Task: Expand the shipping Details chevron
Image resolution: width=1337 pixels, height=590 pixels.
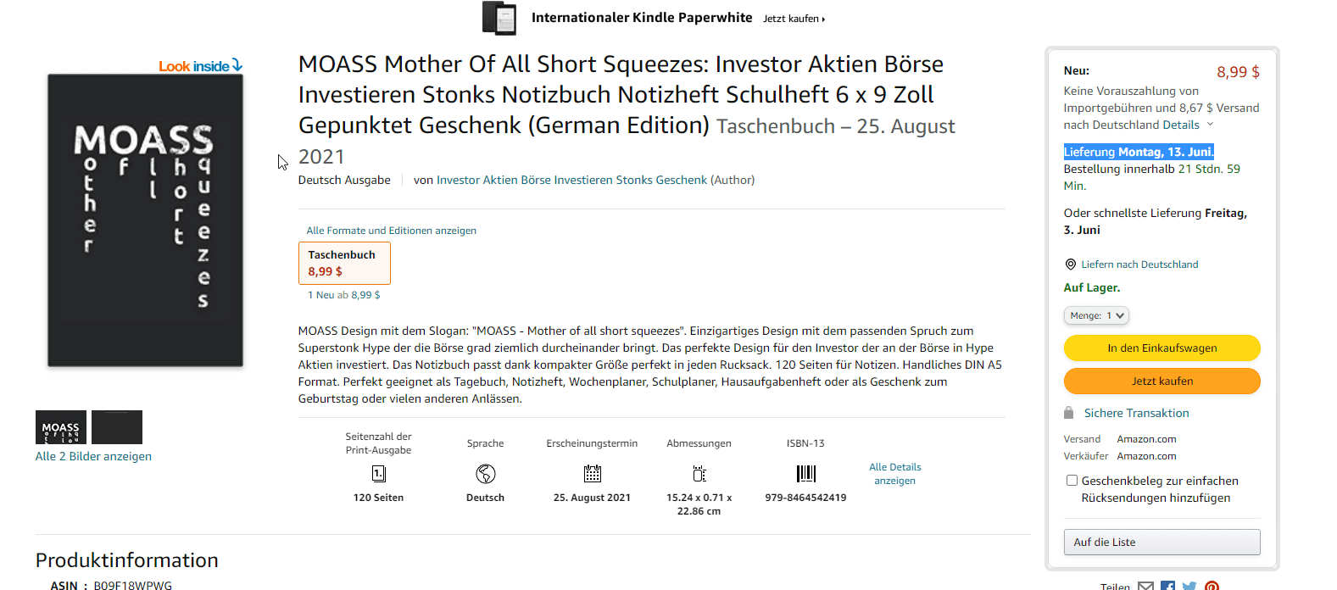Action: (x=1210, y=125)
